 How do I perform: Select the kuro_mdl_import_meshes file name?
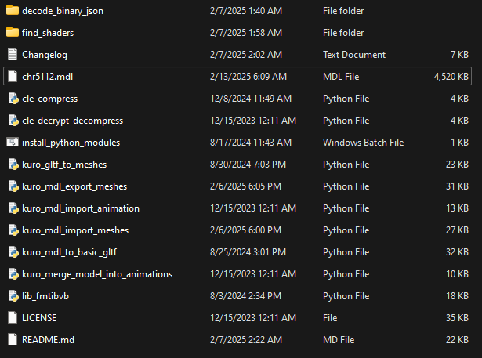(x=75, y=230)
